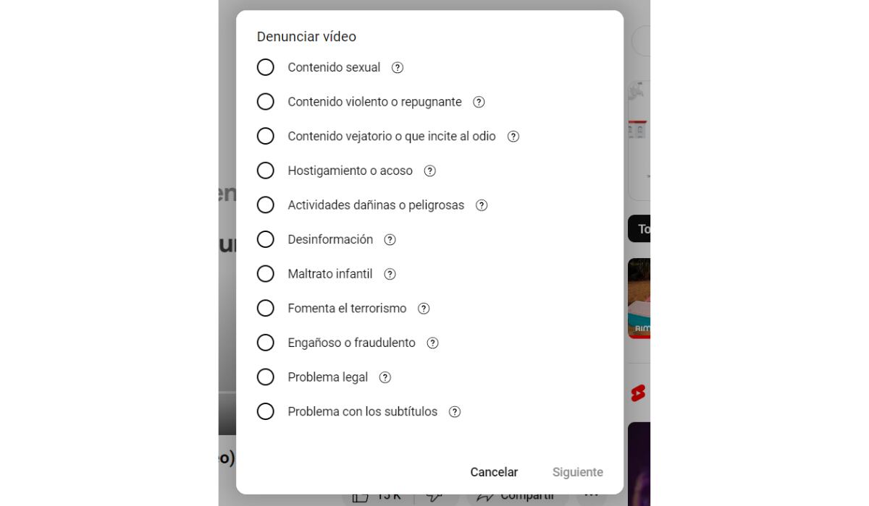Click help icon next to Desinformación
Image resolution: width=869 pixels, height=506 pixels.
click(x=390, y=239)
